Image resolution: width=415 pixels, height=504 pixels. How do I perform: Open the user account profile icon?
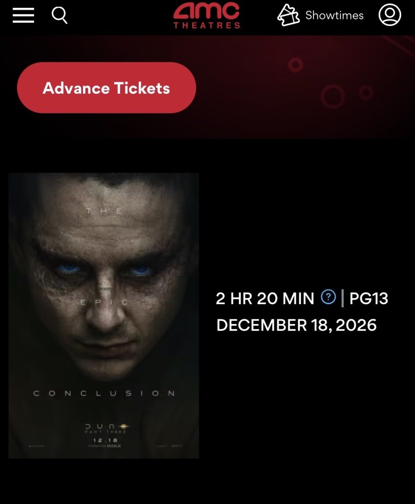point(390,15)
